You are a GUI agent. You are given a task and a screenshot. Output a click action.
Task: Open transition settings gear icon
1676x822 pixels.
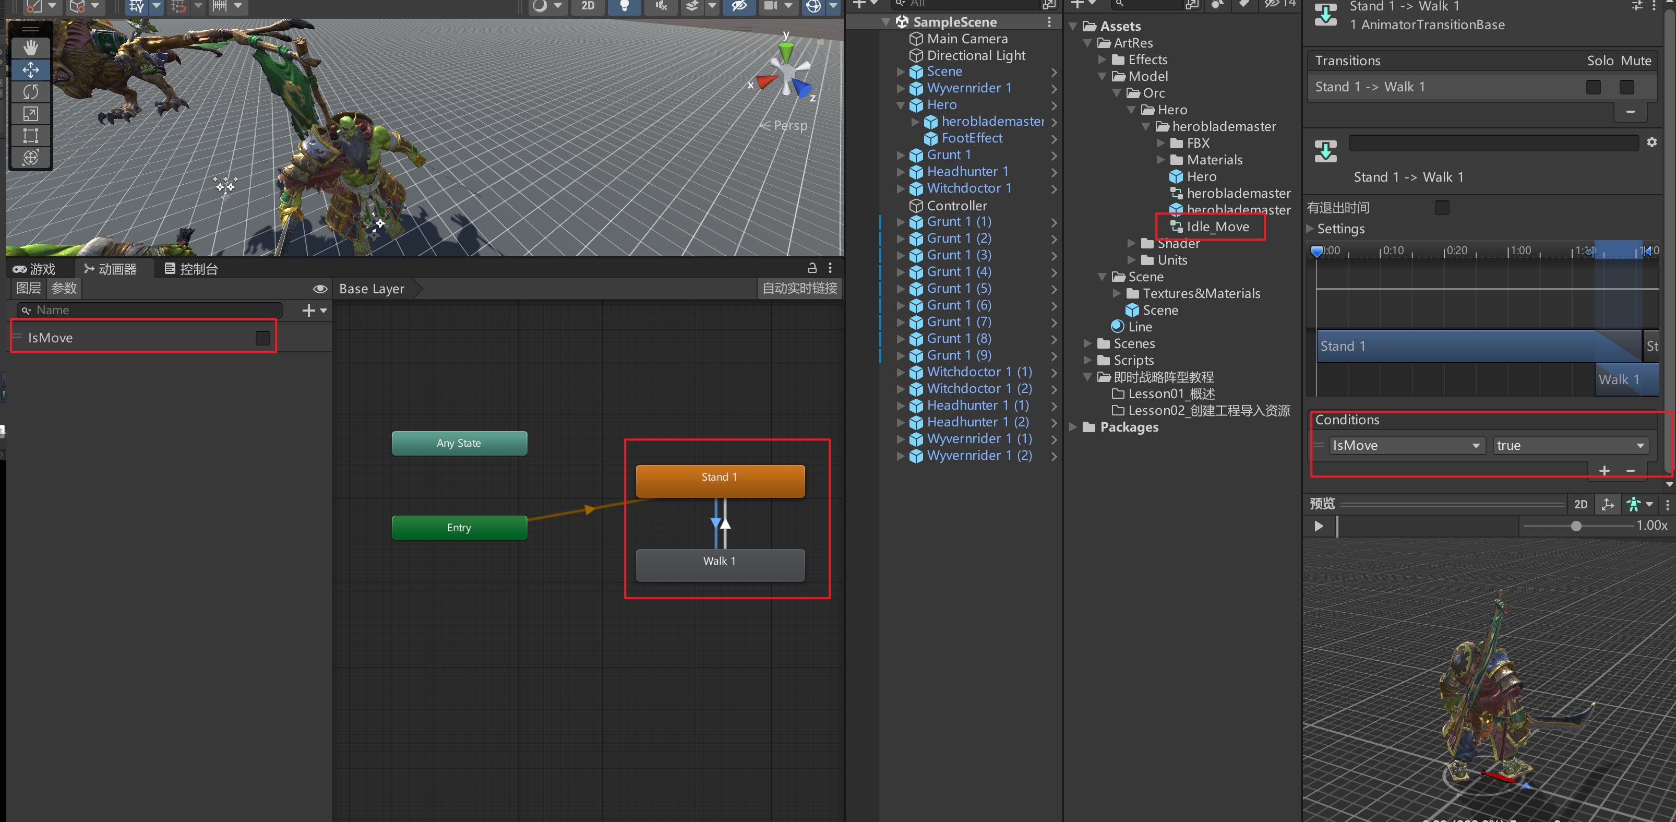point(1652,142)
